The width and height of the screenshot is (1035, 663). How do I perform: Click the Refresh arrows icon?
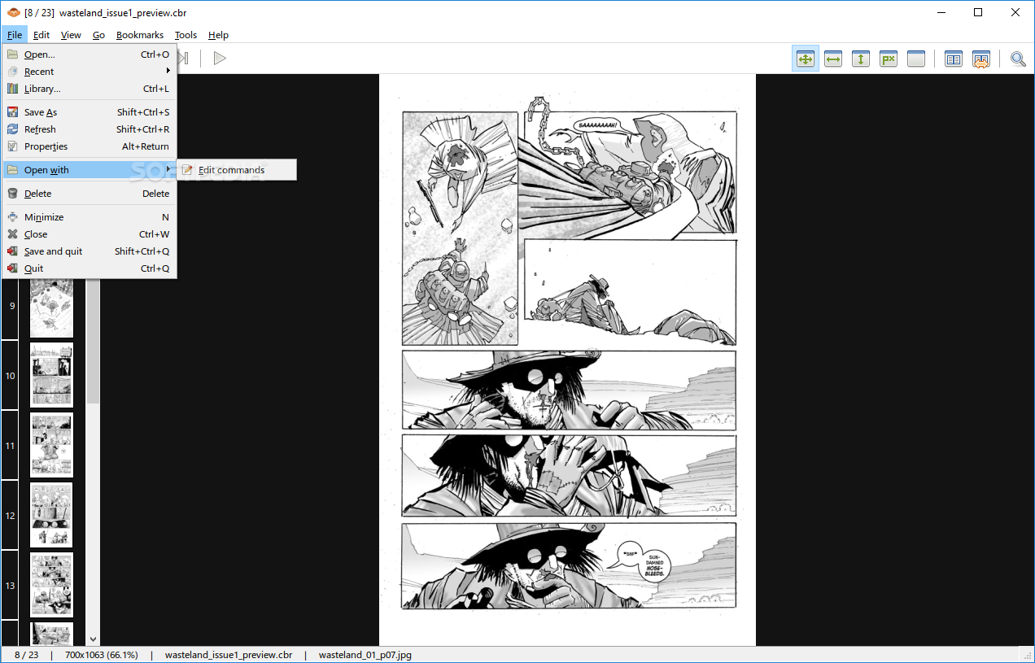12,129
